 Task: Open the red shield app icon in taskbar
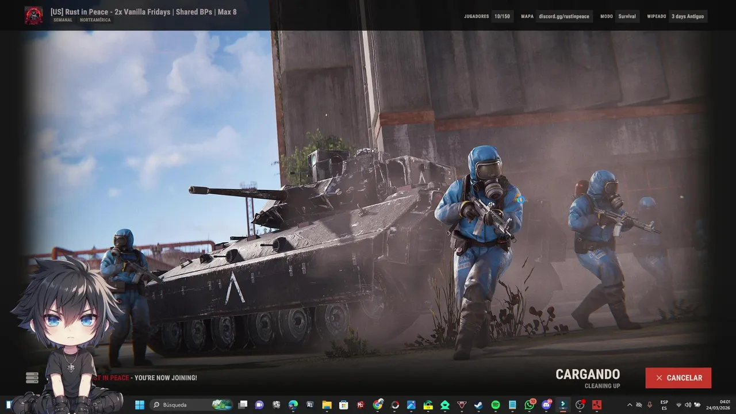462,405
